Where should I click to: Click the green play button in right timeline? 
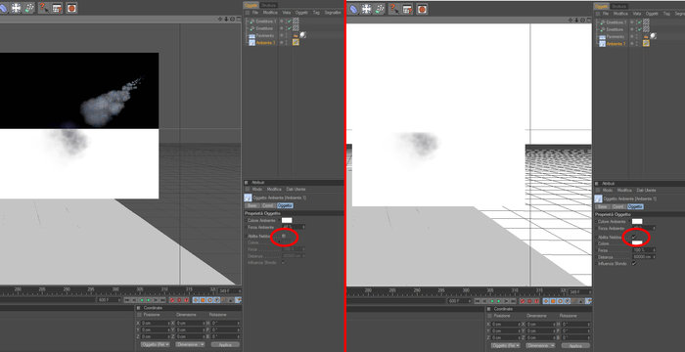[x=499, y=301]
